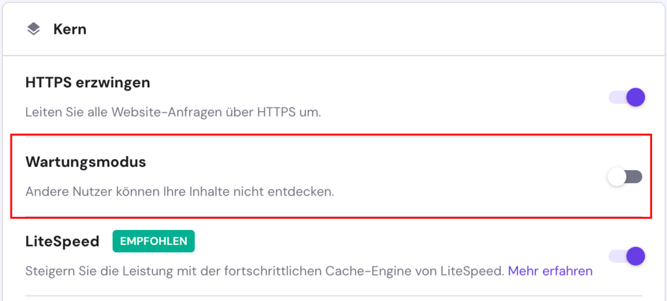
Task: Click the HTTPS erzwingen title
Action: [x=88, y=83]
